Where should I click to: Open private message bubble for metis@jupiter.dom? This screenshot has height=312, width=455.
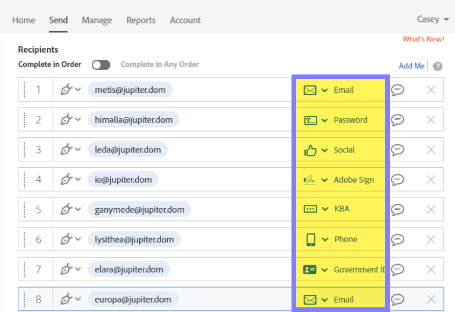[398, 90]
